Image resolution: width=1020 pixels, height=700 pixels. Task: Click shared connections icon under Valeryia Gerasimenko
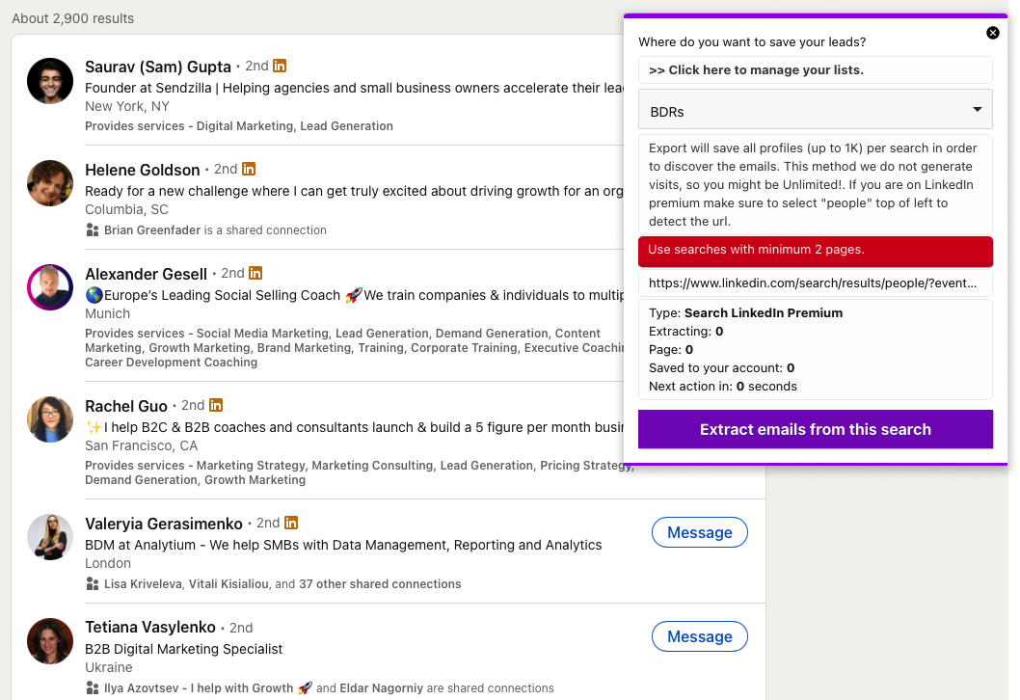coord(93,583)
